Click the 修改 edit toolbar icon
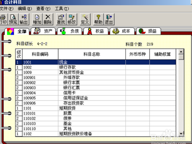192x144 pixels. (x=72, y=19)
